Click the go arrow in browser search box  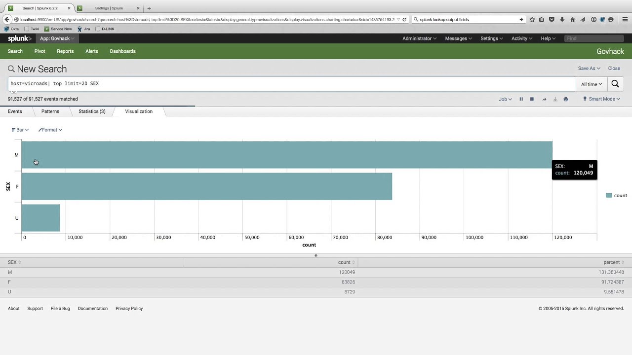521,20
